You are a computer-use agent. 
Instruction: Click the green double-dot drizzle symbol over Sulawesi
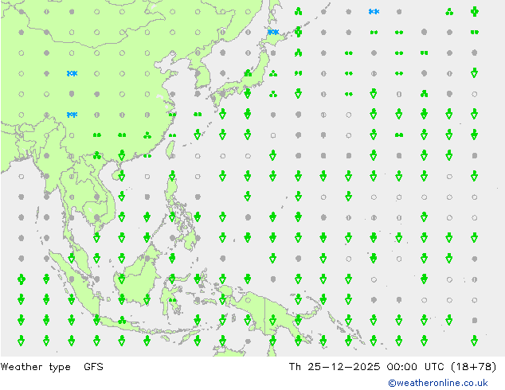tap(172, 300)
